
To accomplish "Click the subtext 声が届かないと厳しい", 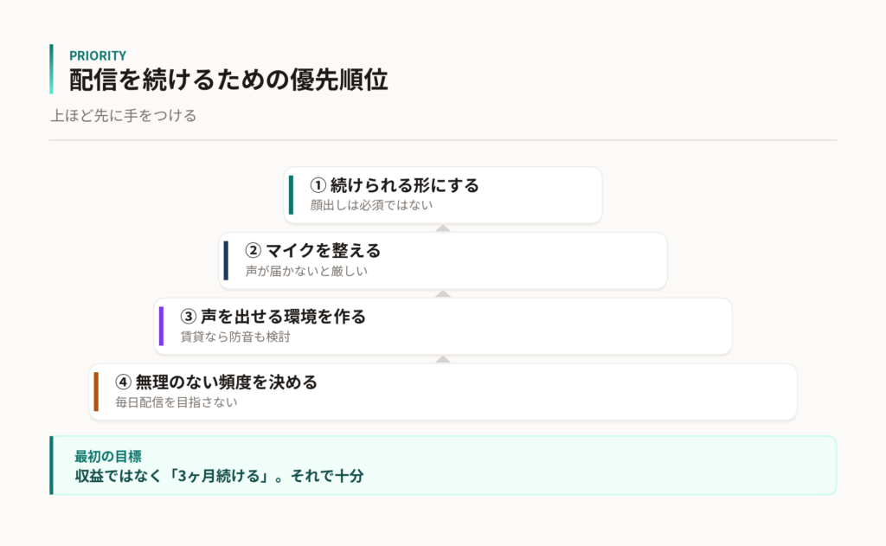I will 306,271.
